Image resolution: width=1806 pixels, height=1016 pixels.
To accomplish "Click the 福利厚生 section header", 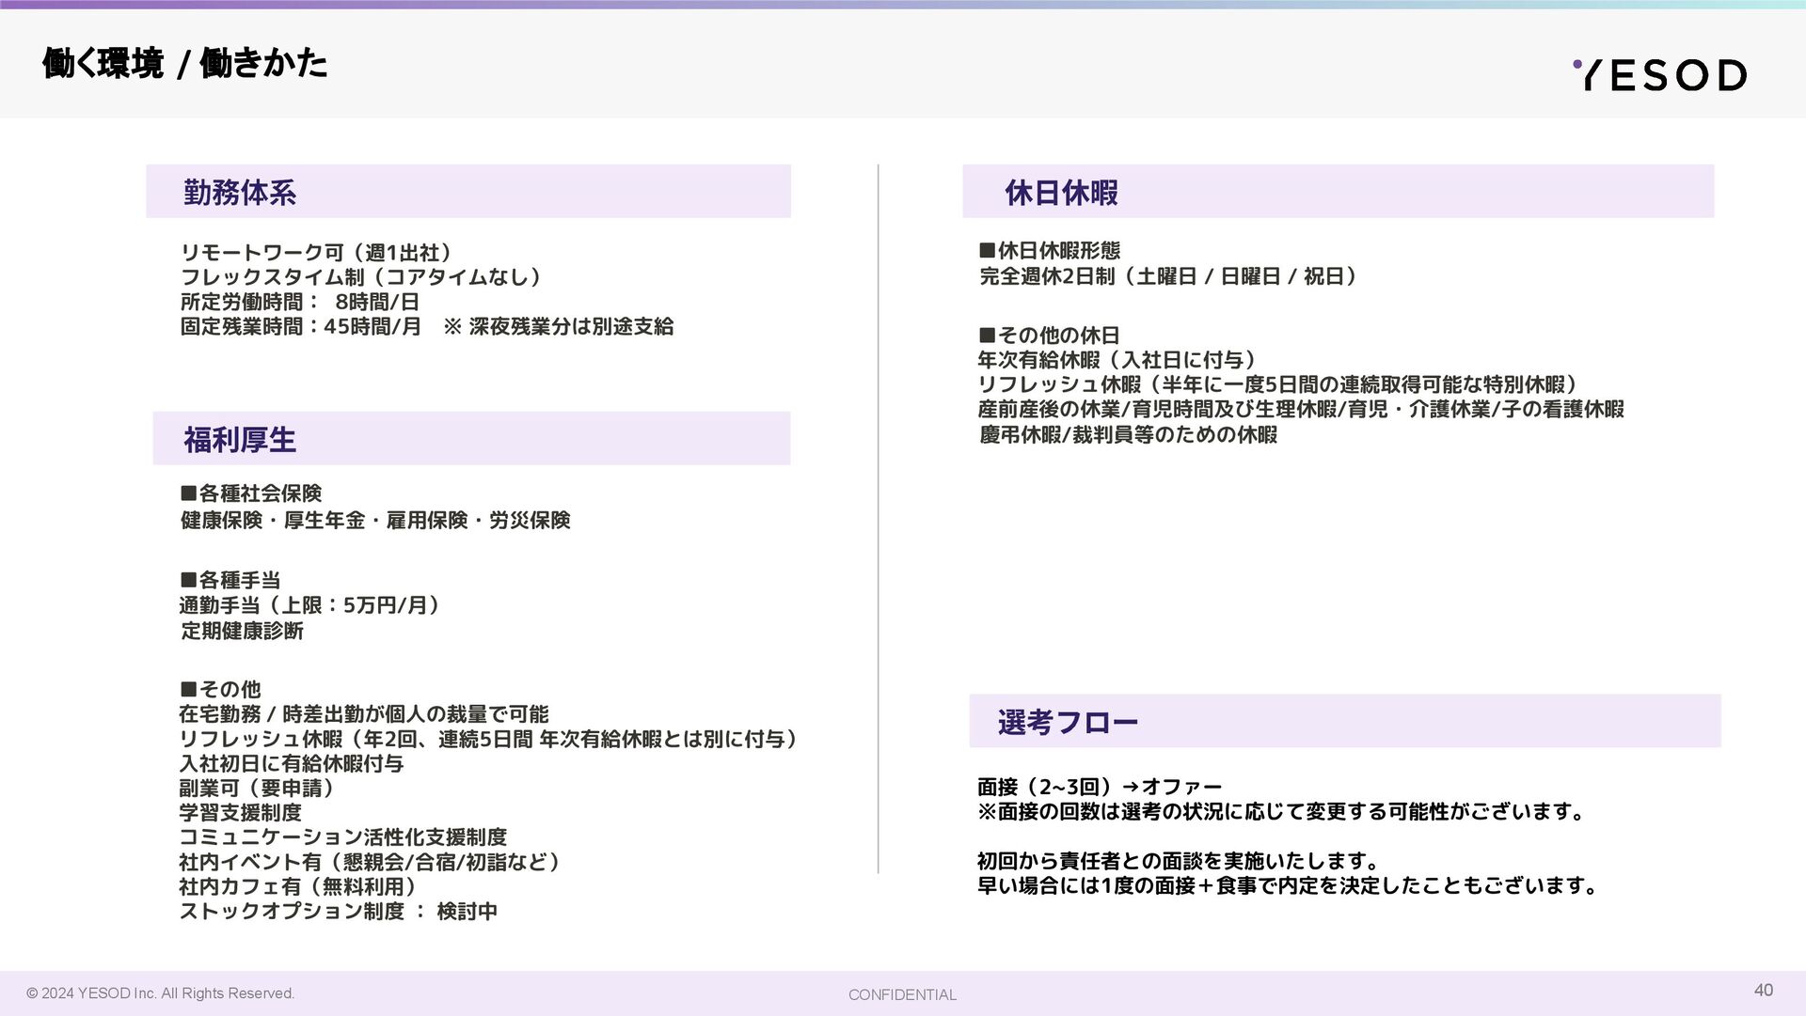I will 240,440.
